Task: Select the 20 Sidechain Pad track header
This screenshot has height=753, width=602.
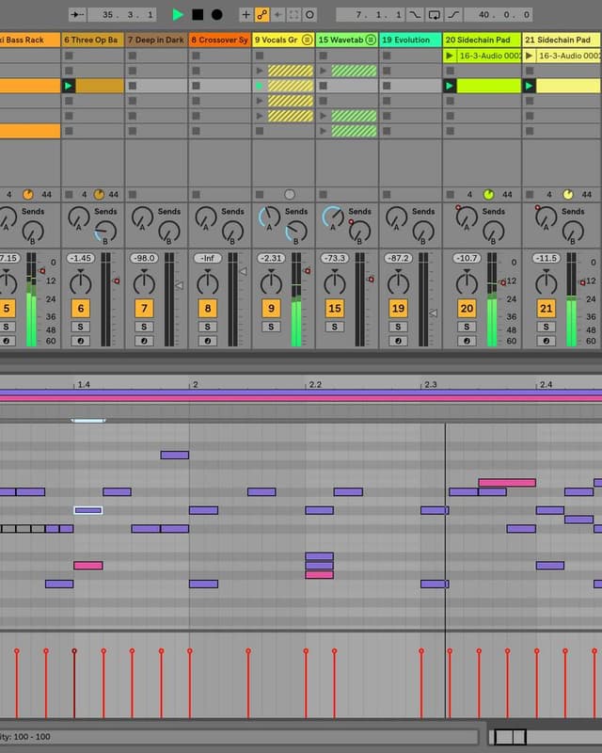Action: pyautogui.click(x=482, y=40)
